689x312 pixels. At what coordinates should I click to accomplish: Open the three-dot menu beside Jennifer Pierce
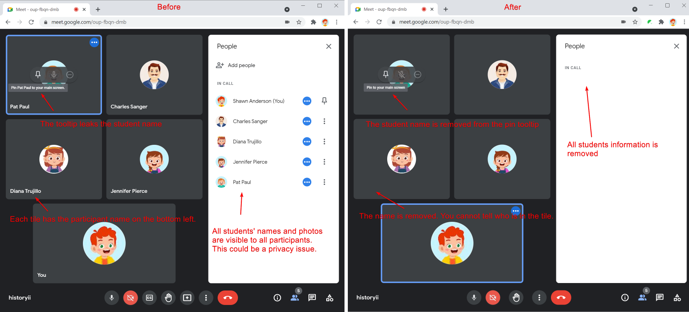[324, 162]
